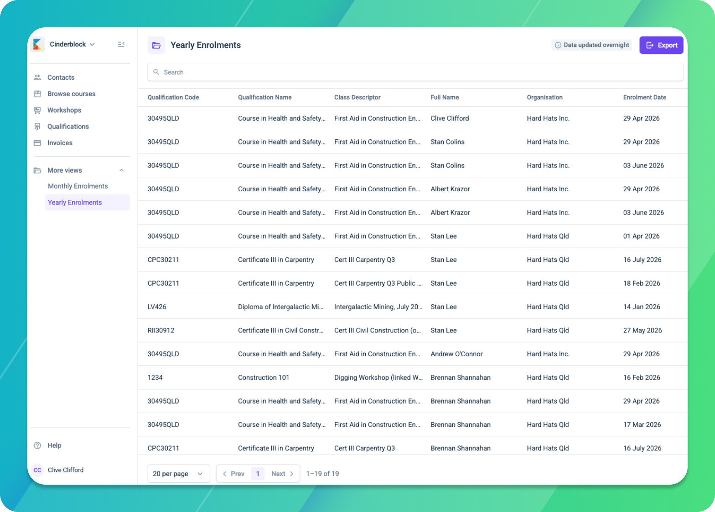
Task: Click the RII30912 qualification code
Action: (161, 331)
